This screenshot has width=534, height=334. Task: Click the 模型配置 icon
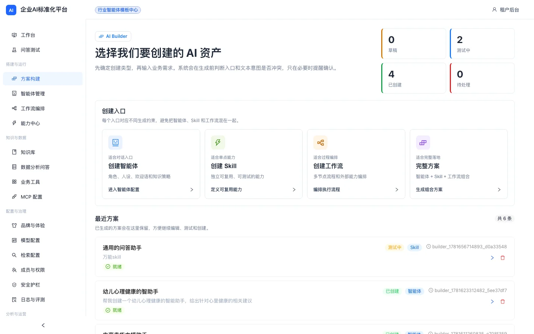tap(14, 240)
